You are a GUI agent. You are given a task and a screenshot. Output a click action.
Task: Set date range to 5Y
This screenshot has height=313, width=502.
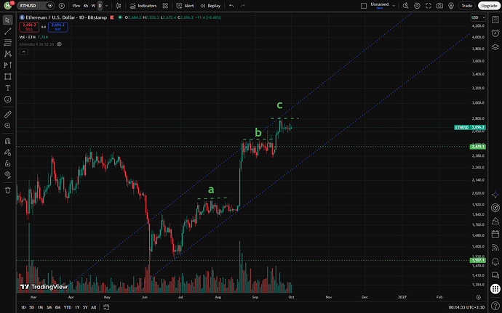click(85, 307)
